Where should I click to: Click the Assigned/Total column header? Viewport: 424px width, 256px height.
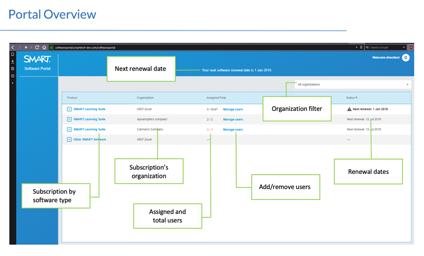[x=216, y=98]
